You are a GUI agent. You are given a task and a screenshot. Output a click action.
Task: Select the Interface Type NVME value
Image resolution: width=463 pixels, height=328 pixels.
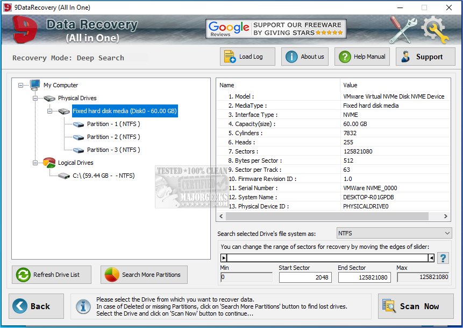pos(351,115)
